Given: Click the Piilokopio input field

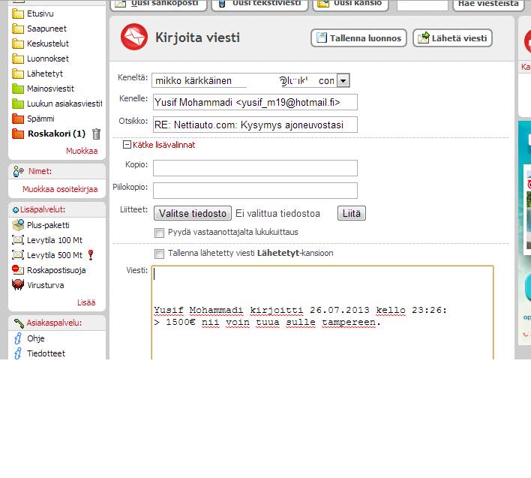Looking at the screenshot, I should click(255, 191).
